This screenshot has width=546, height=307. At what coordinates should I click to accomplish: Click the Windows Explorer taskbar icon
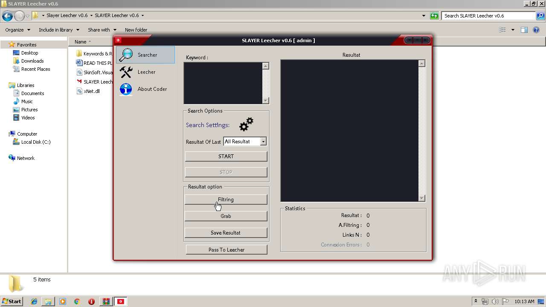tap(48, 301)
